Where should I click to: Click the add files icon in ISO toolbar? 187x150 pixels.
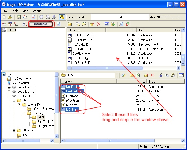coord(78,24)
